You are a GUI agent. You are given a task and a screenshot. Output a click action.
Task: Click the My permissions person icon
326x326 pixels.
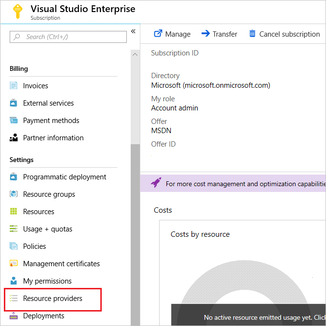point(14,281)
